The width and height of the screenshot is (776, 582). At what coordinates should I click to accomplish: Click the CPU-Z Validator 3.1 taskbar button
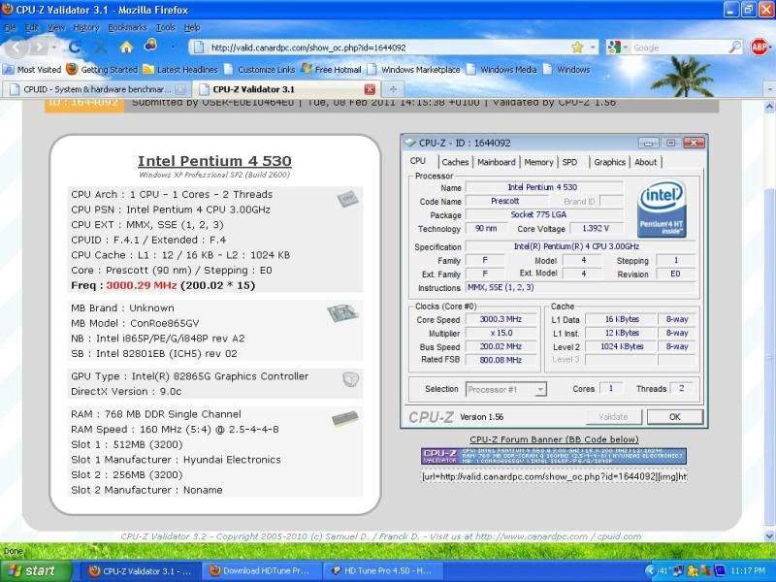(x=141, y=570)
